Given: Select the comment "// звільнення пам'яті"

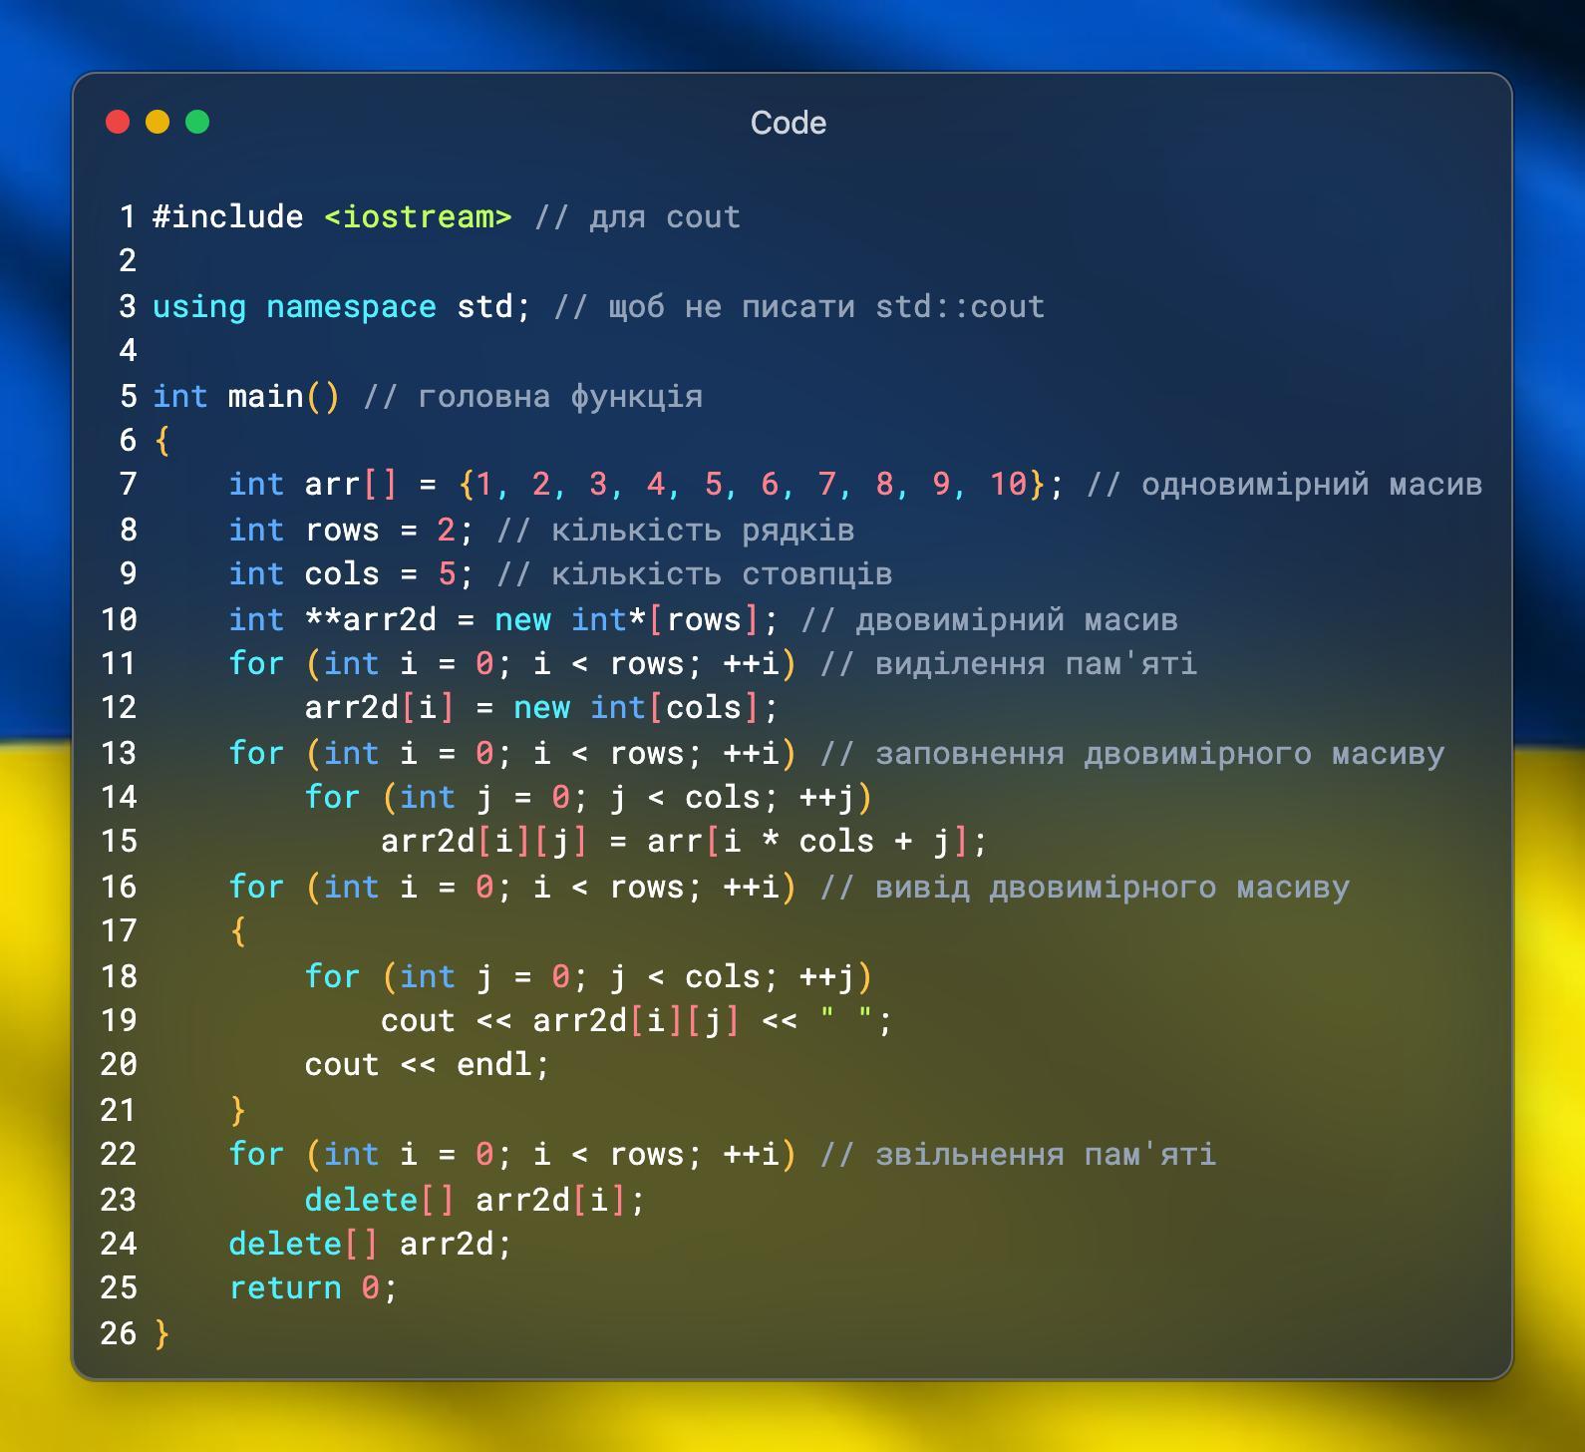Looking at the screenshot, I should tap(1018, 1154).
